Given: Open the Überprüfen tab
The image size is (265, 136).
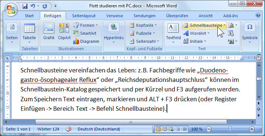Looking at the screenshot, I should (177, 16).
